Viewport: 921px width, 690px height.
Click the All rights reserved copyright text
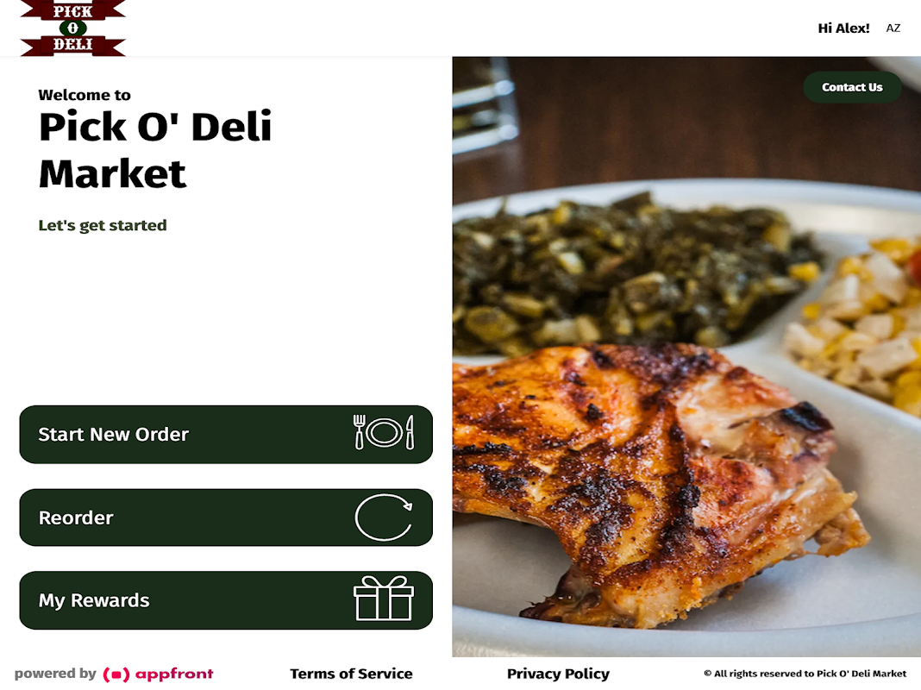pos(805,674)
